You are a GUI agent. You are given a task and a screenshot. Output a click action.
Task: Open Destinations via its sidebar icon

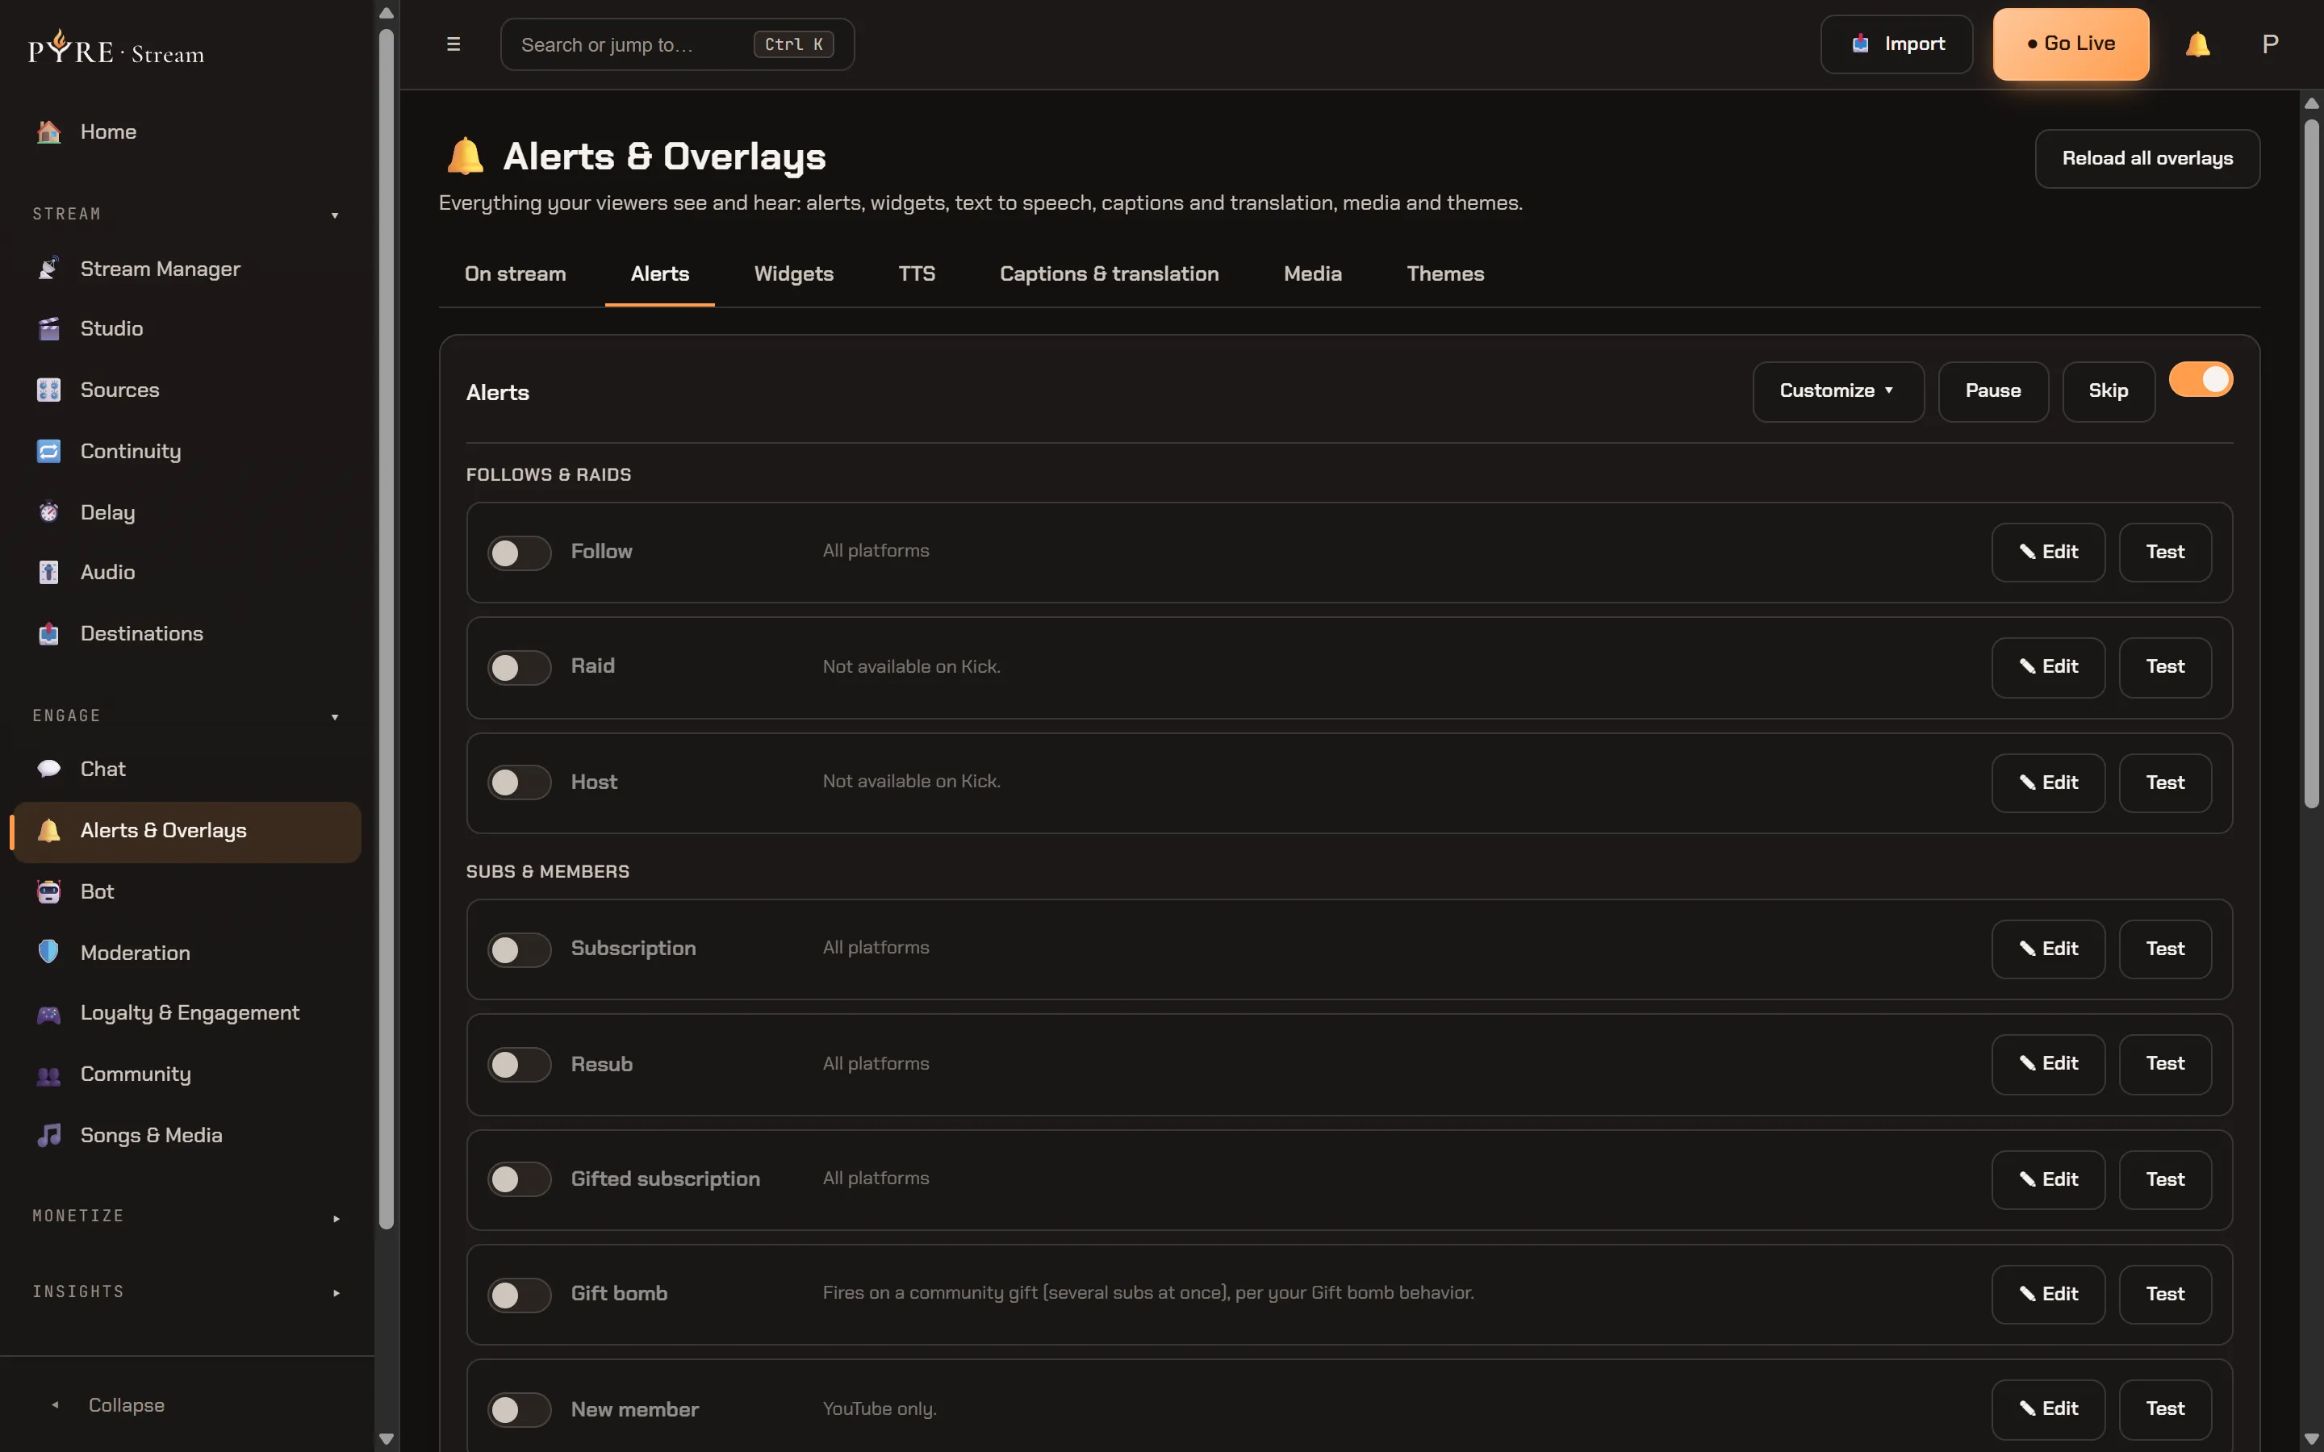[x=49, y=634]
